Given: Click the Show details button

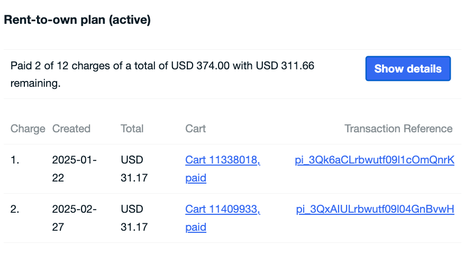Looking at the screenshot, I should point(407,69).
